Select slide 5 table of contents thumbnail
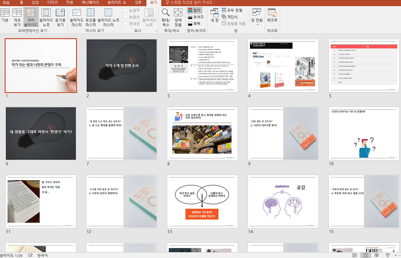Screen dimensions: 401x258 pos(364,66)
